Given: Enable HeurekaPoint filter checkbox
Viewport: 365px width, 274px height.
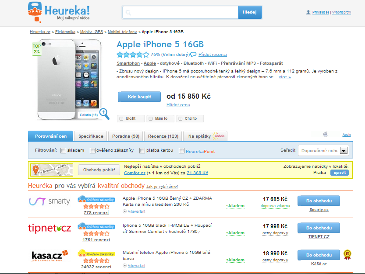Looking at the screenshot, I should (181, 150).
